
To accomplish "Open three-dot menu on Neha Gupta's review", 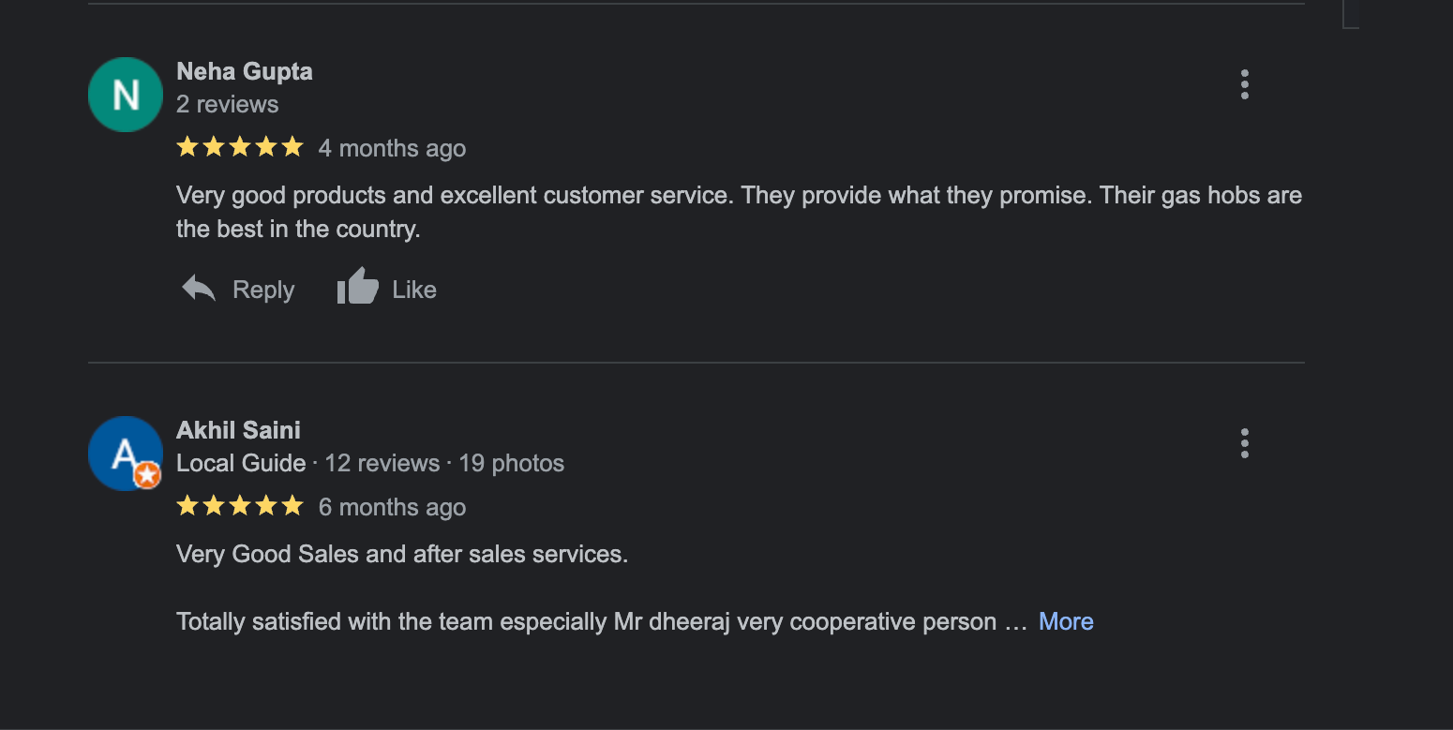I will (1245, 84).
